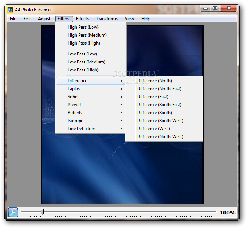Apply the High Pass (Low) filter
The width and height of the screenshot is (247, 228).
pyautogui.click(x=91, y=27)
